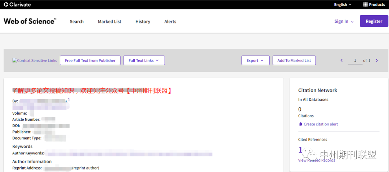Expand the Sign In dropdown
The height and width of the screenshot is (172, 389).
(344, 21)
